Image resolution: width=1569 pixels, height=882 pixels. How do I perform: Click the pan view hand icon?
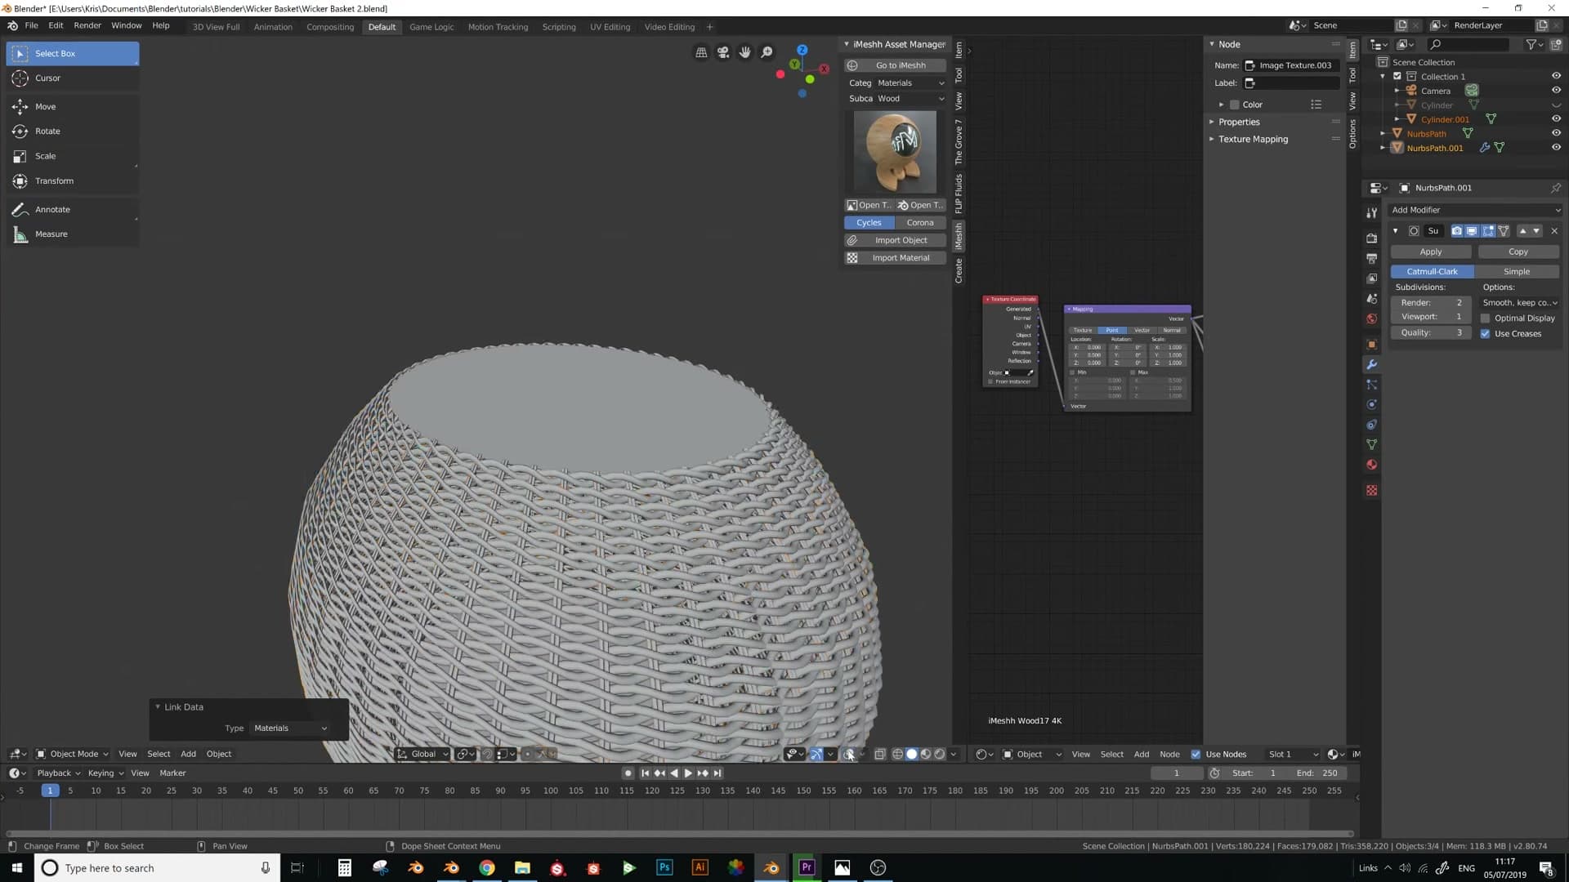tap(745, 52)
